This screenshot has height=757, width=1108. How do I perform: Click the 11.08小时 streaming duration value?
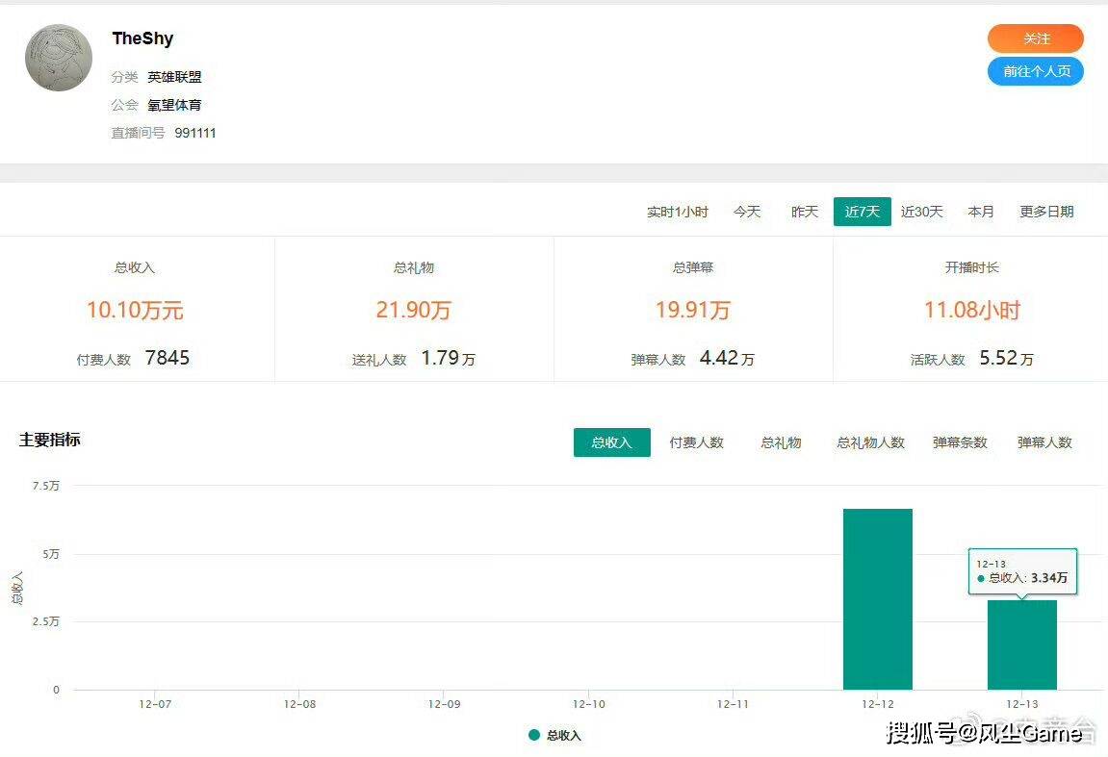(x=972, y=310)
